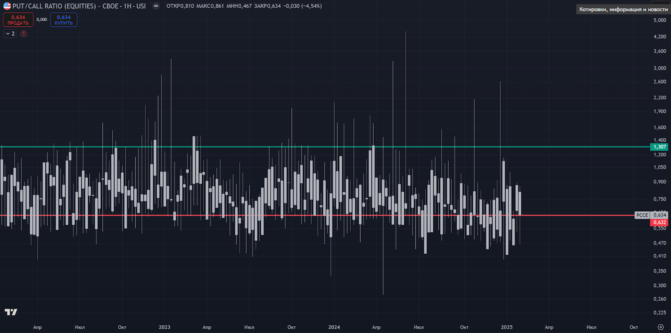Screen dimensions: 671x333
Task: Click the PCCE last price label
Action: click(642, 215)
